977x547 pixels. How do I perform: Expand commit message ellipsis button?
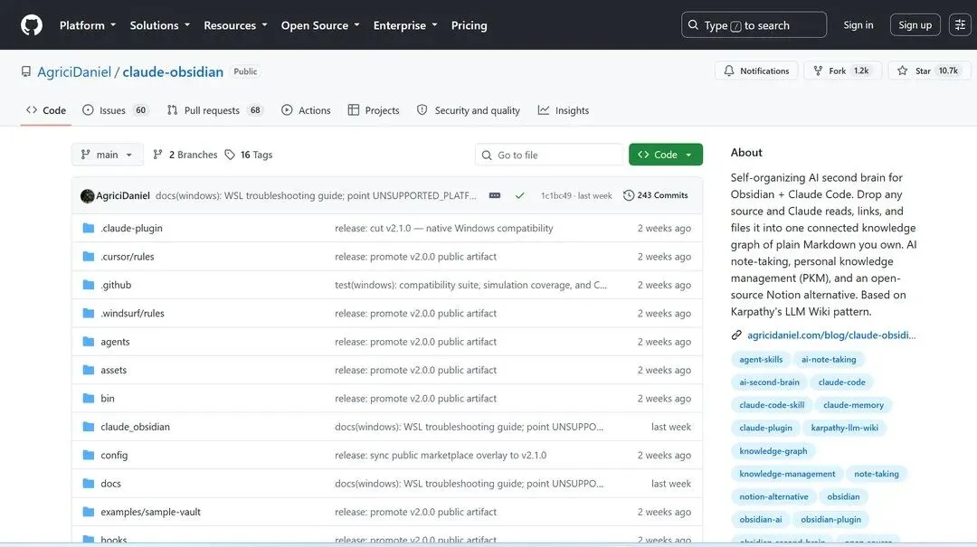pyautogui.click(x=495, y=195)
